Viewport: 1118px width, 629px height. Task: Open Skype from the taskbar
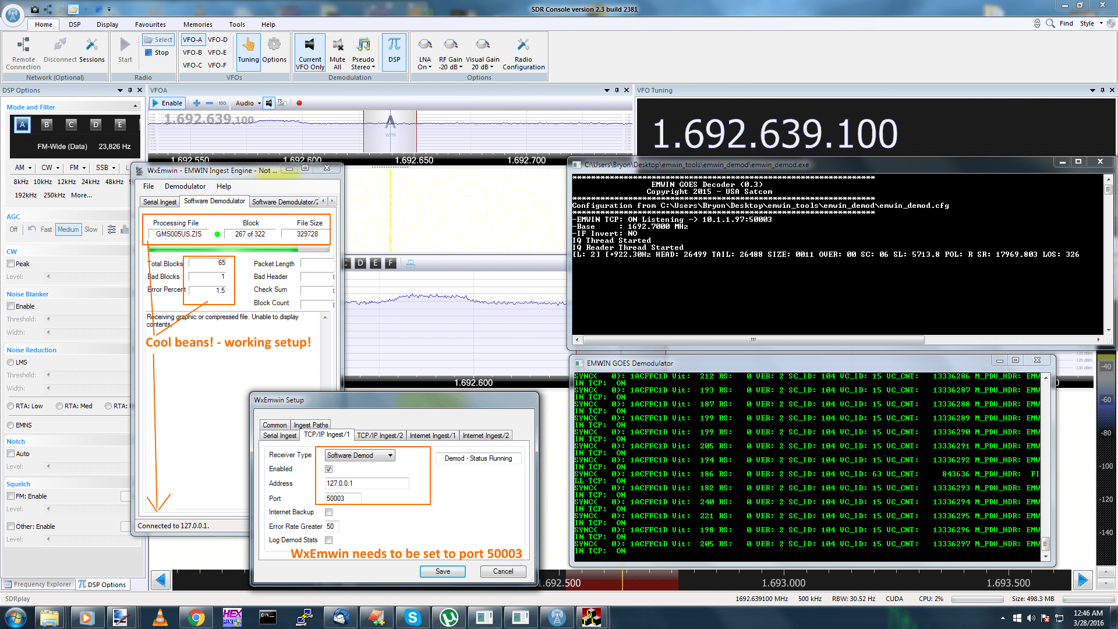413,617
